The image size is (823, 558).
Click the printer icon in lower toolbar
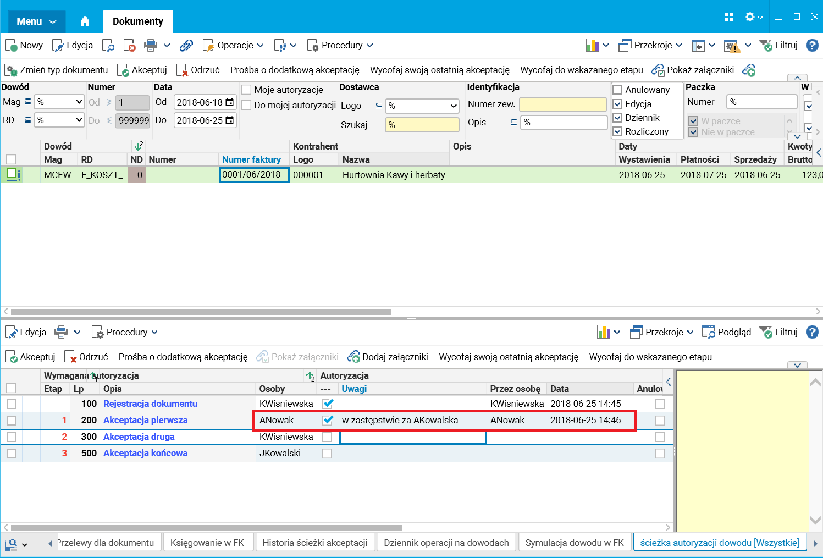pos(61,333)
